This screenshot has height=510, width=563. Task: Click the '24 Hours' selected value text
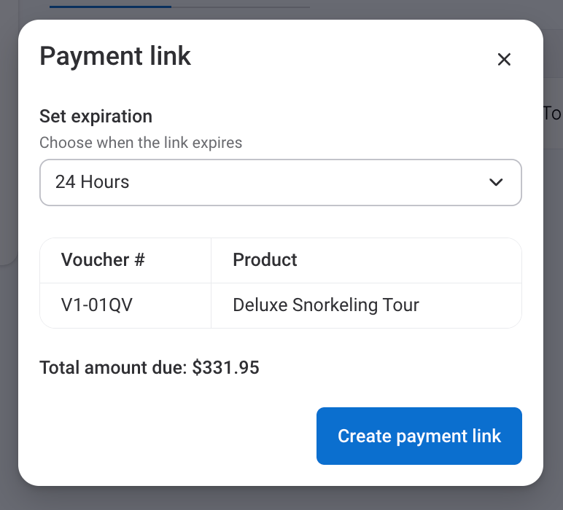[x=92, y=182]
